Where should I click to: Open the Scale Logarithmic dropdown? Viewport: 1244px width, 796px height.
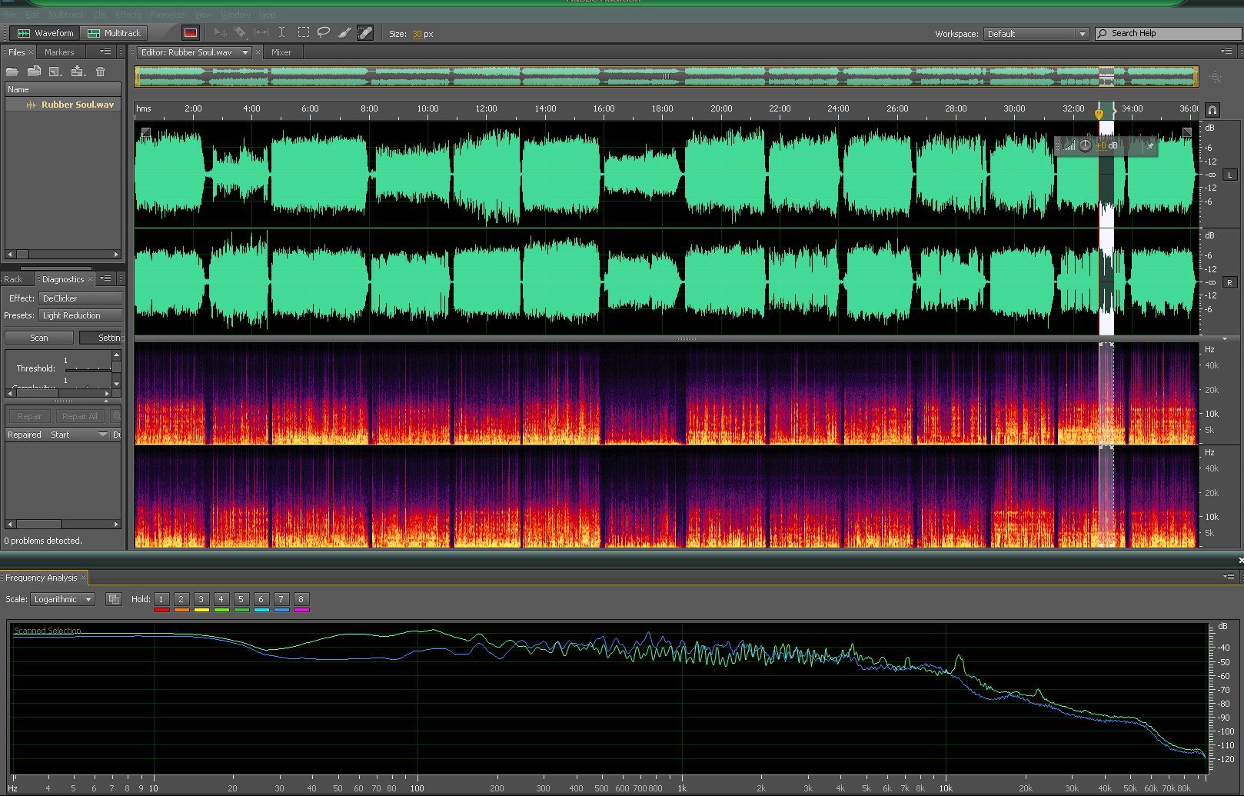63,599
